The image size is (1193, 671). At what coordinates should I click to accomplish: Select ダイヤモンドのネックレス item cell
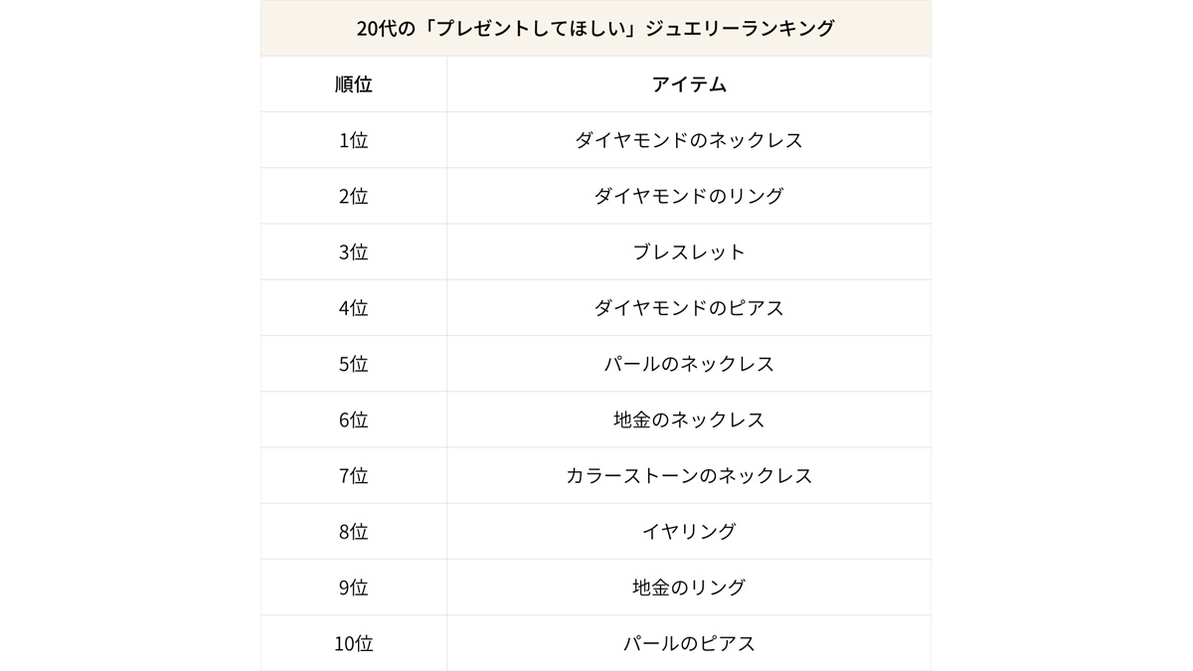point(689,140)
